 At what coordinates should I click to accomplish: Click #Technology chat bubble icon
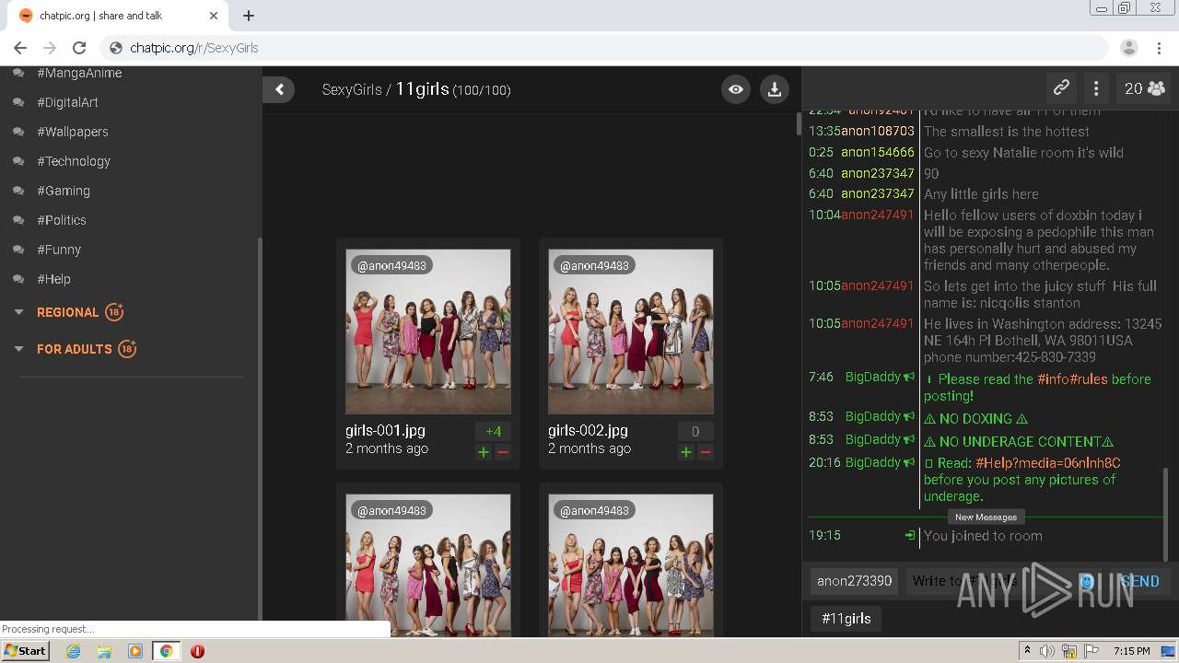point(18,161)
